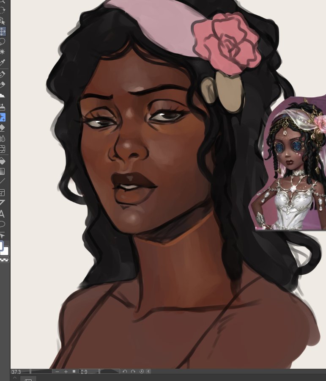
Task: Select the Operation object tool
Action: point(2,20)
